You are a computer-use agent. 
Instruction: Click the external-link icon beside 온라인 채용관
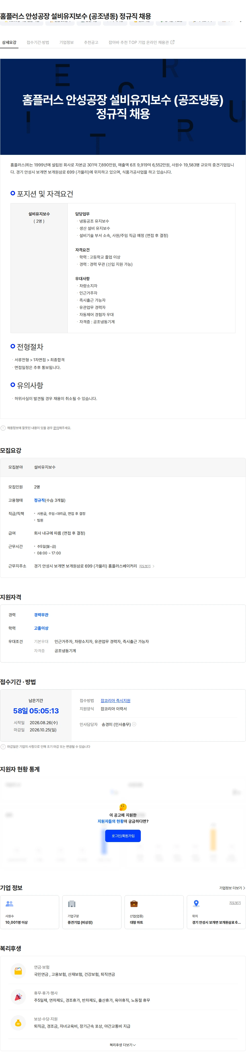172,42
